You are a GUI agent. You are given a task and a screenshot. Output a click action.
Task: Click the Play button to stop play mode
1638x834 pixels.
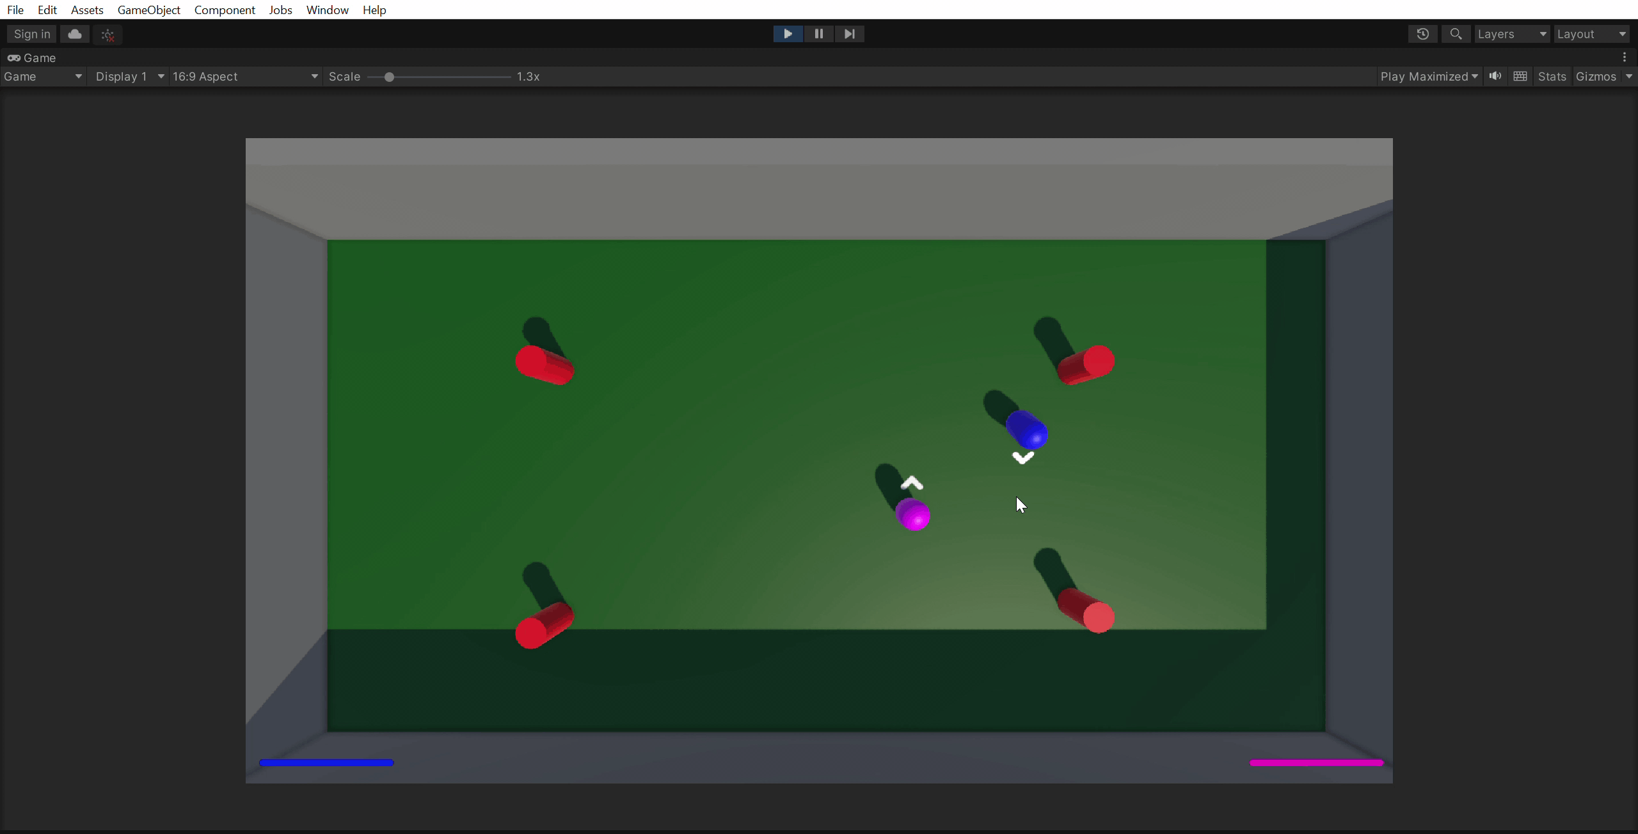pyautogui.click(x=788, y=34)
